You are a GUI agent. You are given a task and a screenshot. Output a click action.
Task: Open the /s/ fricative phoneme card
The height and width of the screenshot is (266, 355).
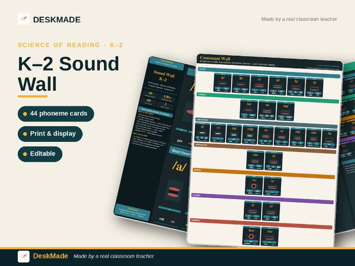point(266,135)
